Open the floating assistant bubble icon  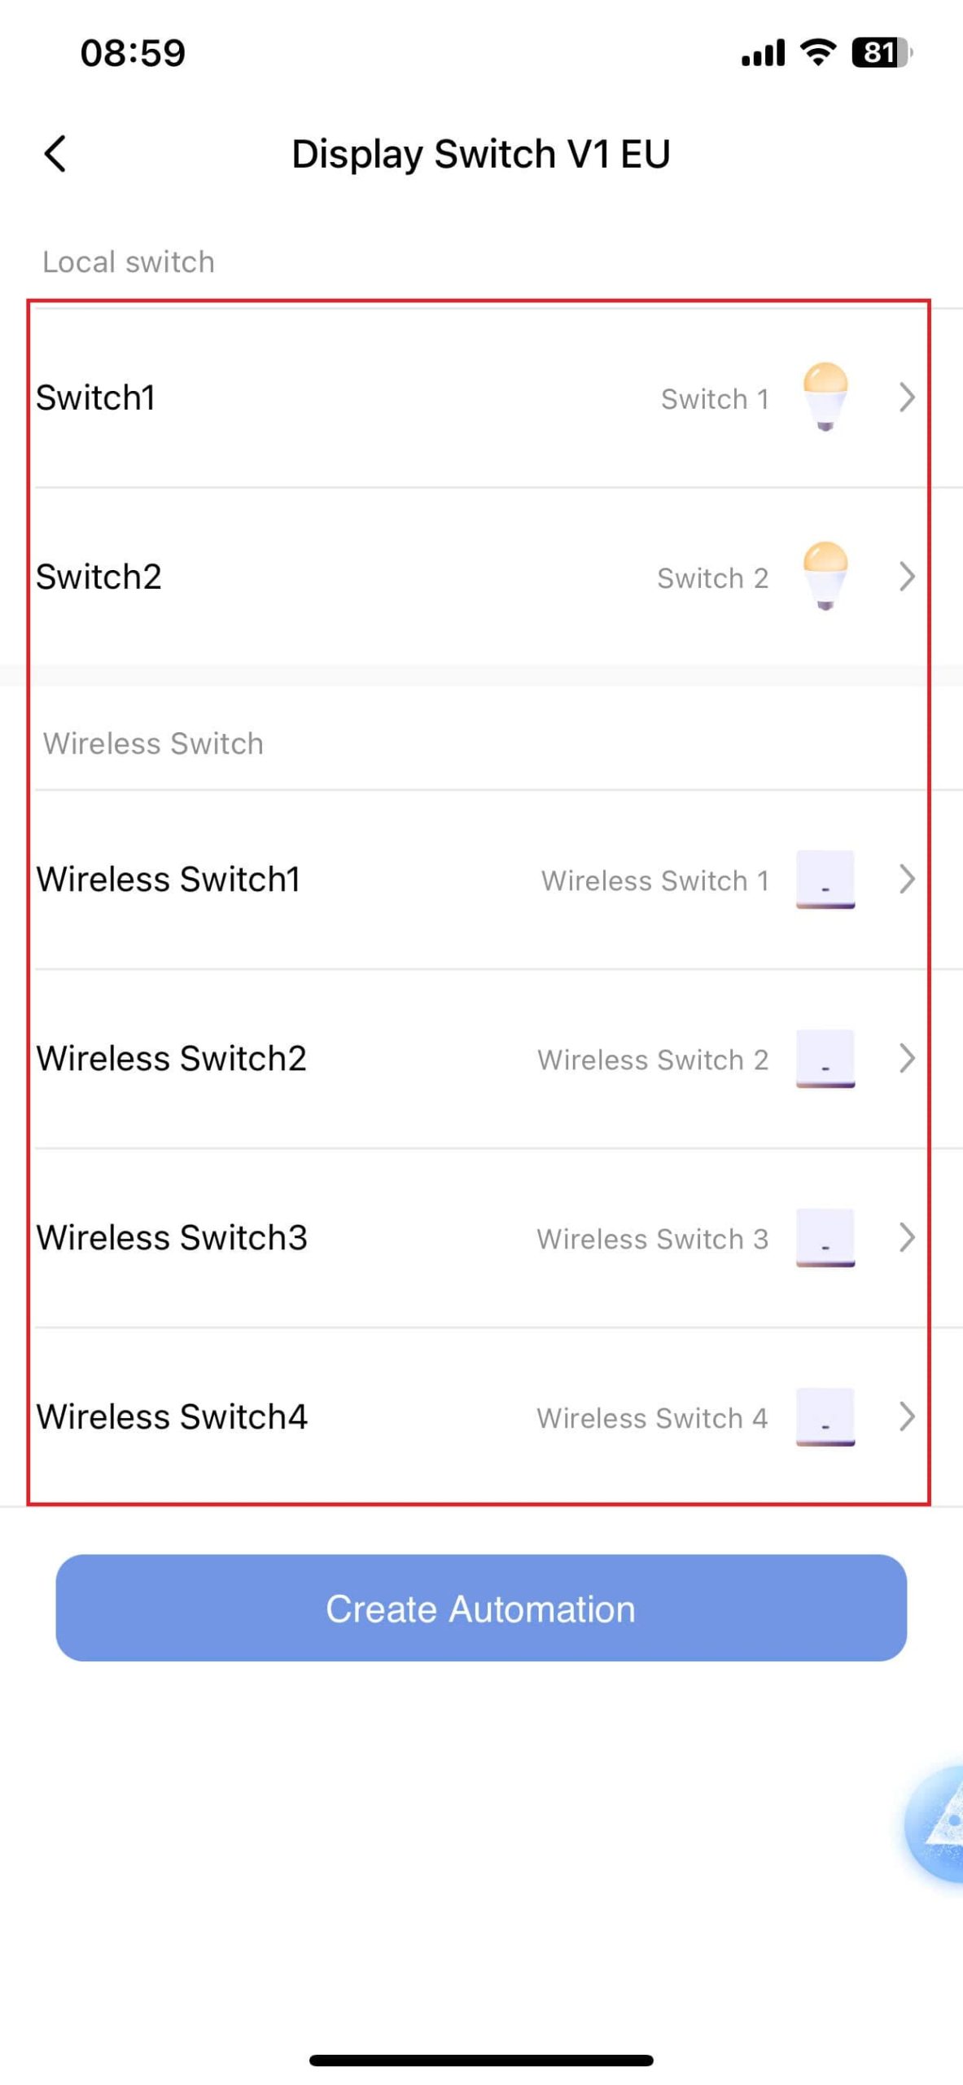point(939,1823)
